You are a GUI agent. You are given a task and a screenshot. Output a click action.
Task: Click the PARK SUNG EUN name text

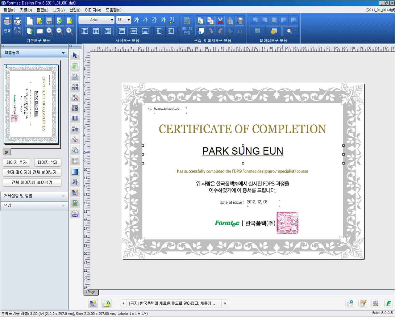click(243, 151)
